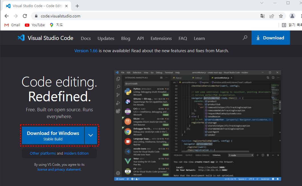Click the Visual Studio Code tab title

click(38, 6)
